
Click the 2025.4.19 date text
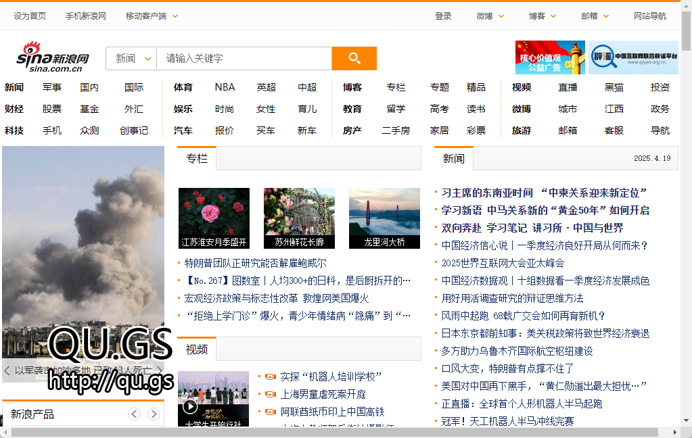[652, 158]
